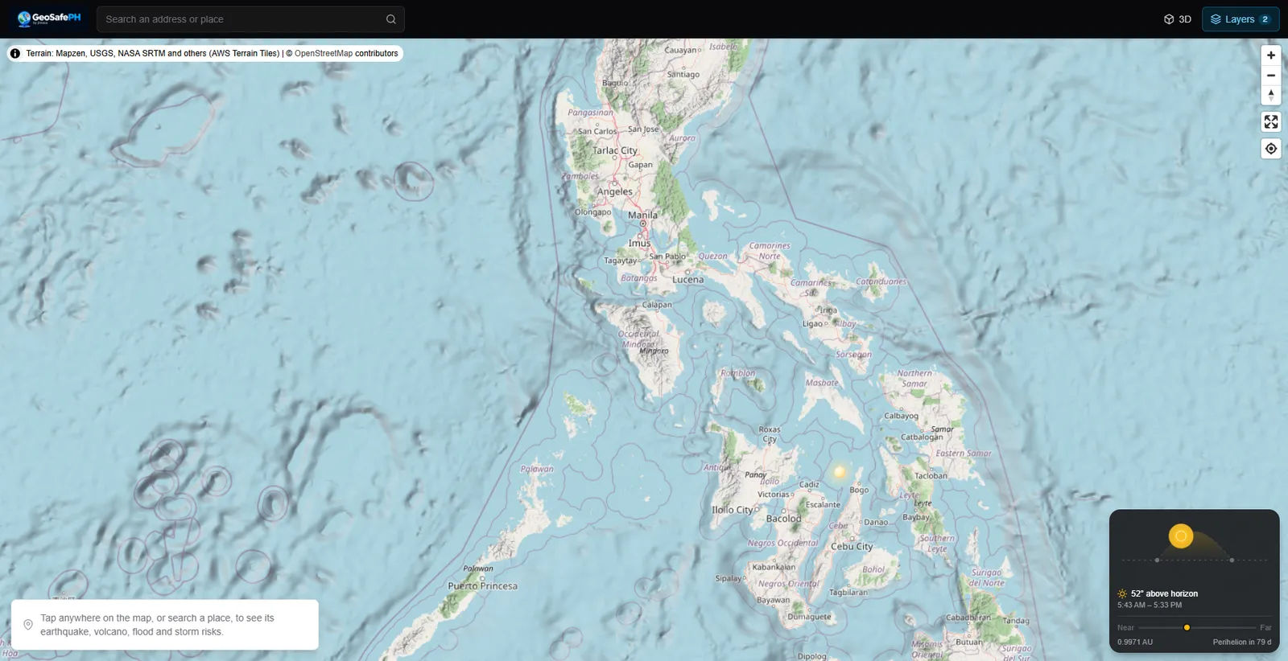Viewport: 1288px width, 661px height.
Task: Click the Butuan map label
Action: 968,643
